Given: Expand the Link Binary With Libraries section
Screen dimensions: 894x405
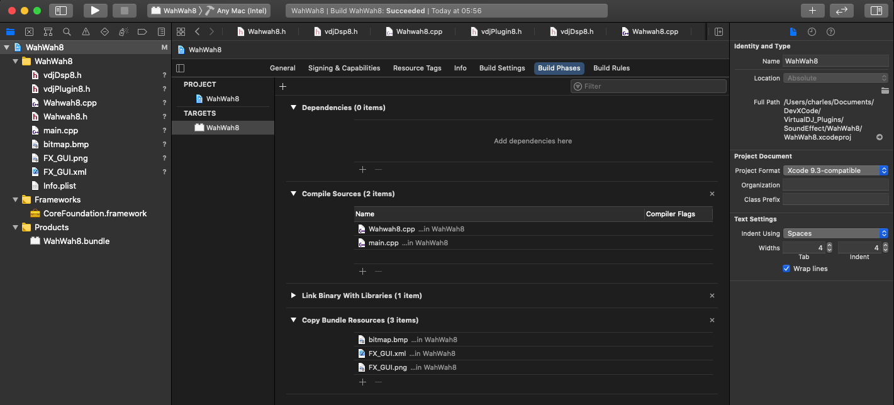Looking at the screenshot, I should pyautogui.click(x=293, y=296).
